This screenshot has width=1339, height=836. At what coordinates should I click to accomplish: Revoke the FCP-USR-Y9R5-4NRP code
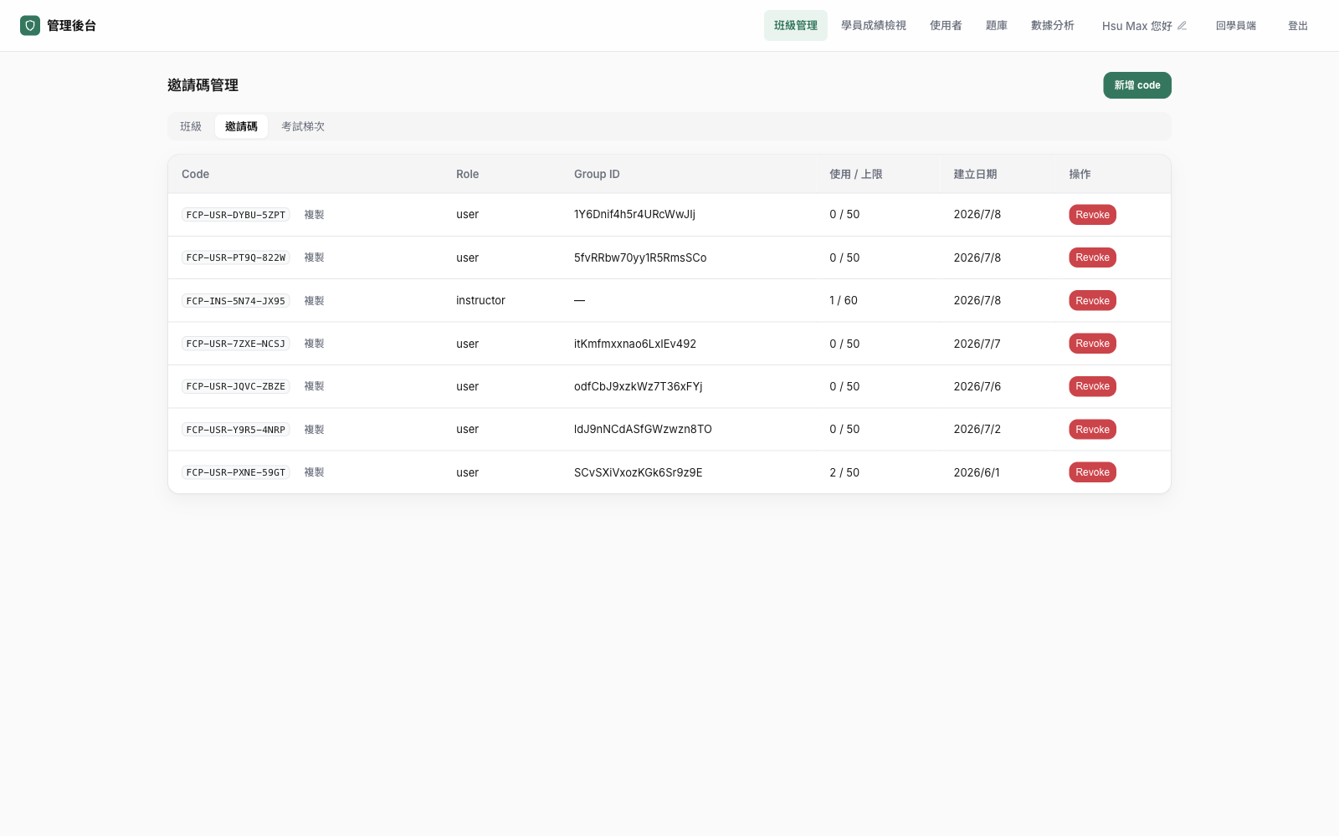pos(1092,430)
